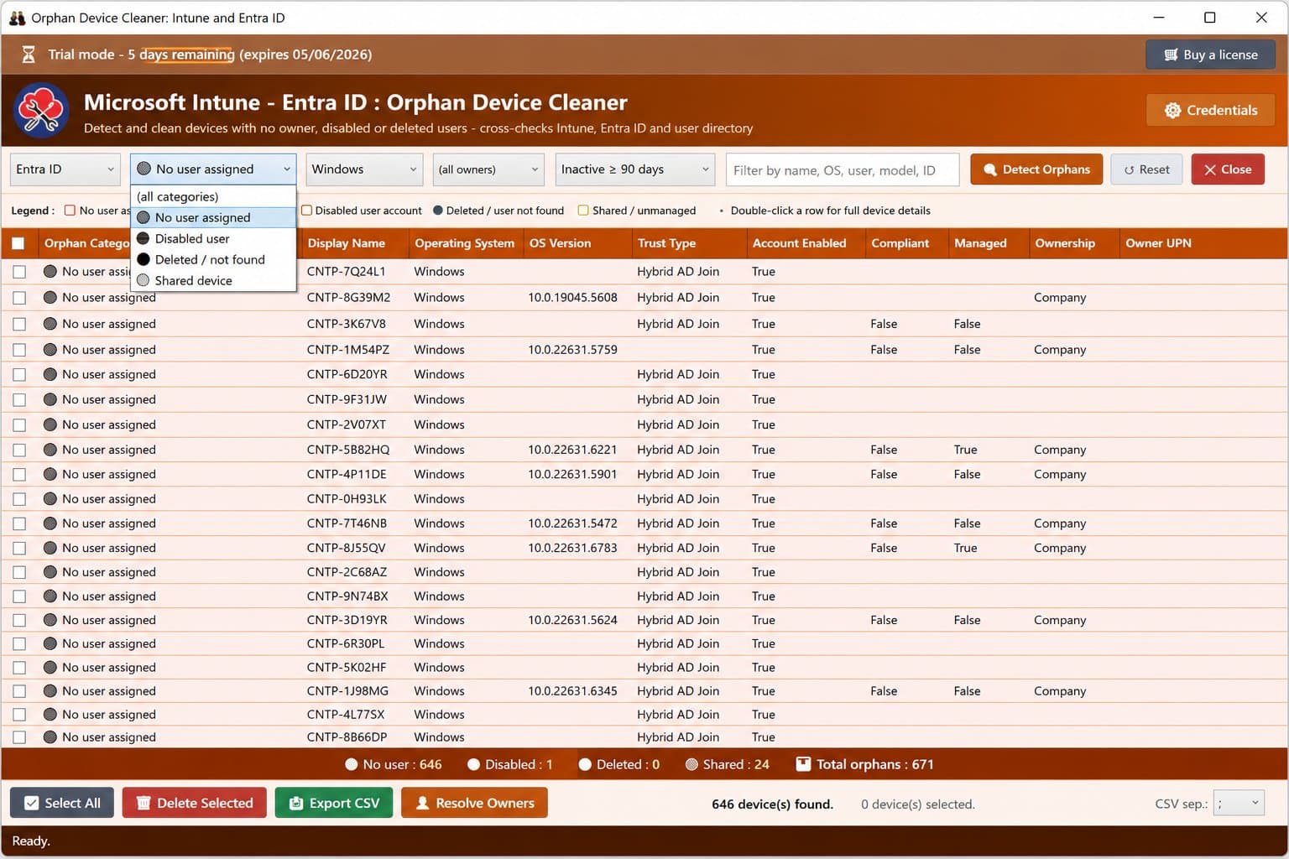Open the Inactive ≥ 90 days dropdown
This screenshot has height=859, width=1289.
click(x=634, y=169)
